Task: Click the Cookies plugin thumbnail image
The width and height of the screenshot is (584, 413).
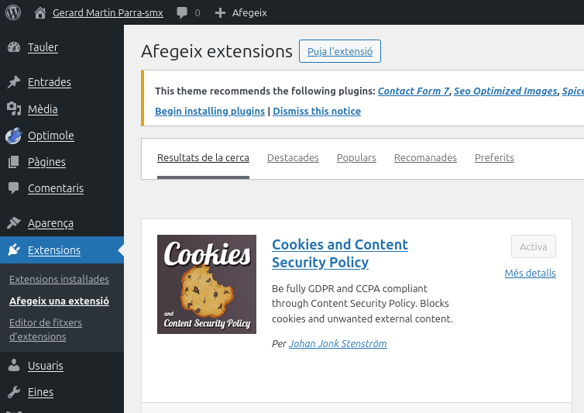Action: [207, 284]
